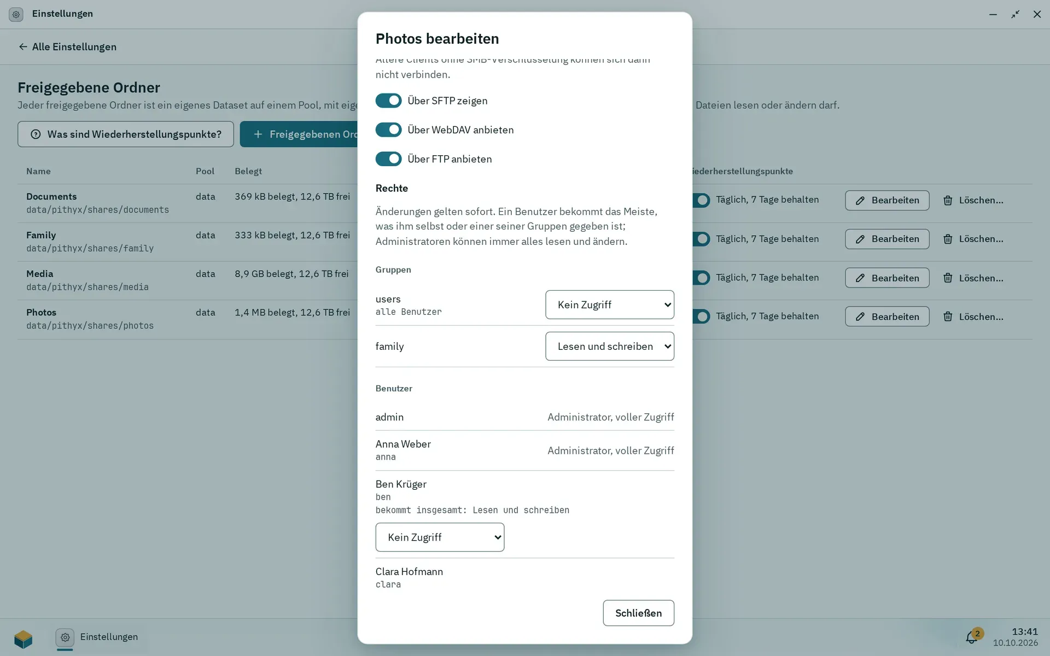Go back to Alle Einstellungen

pos(67,46)
